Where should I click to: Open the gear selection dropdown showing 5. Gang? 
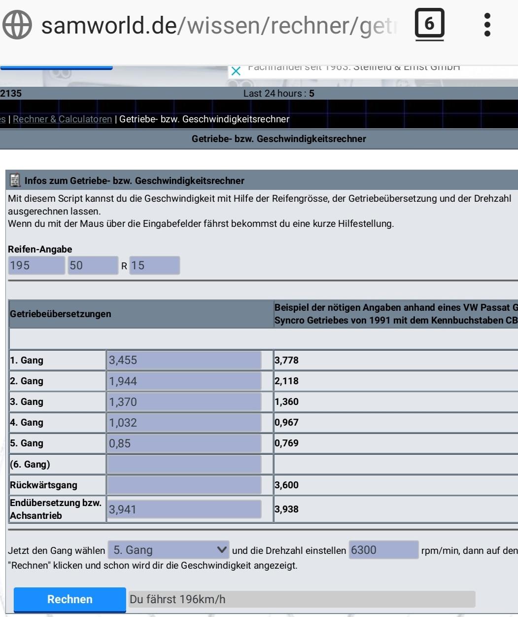point(169,550)
